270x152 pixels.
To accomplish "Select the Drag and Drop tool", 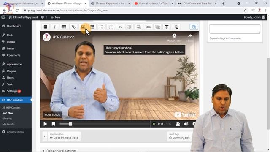I will (x=139, y=27).
